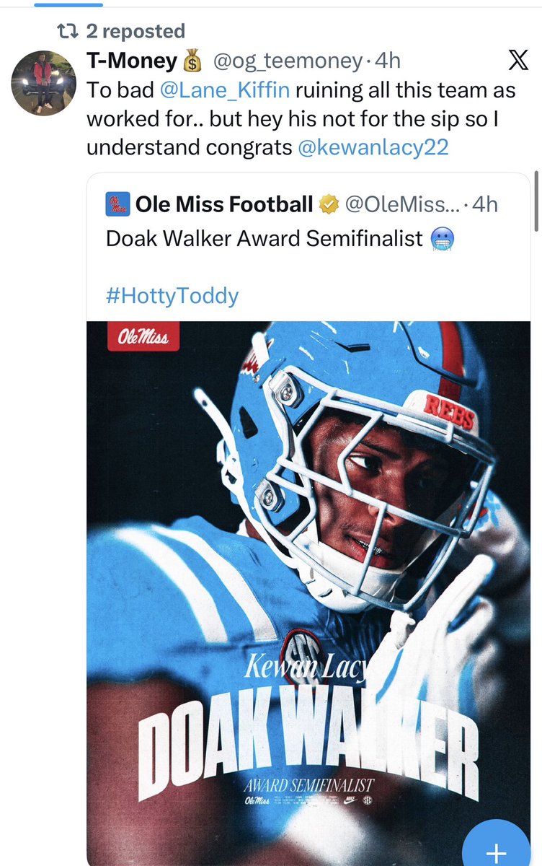Screen dimensions: 542x866
Task: Click the Ole Miss Football avatar icon
Action: pos(117,205)
